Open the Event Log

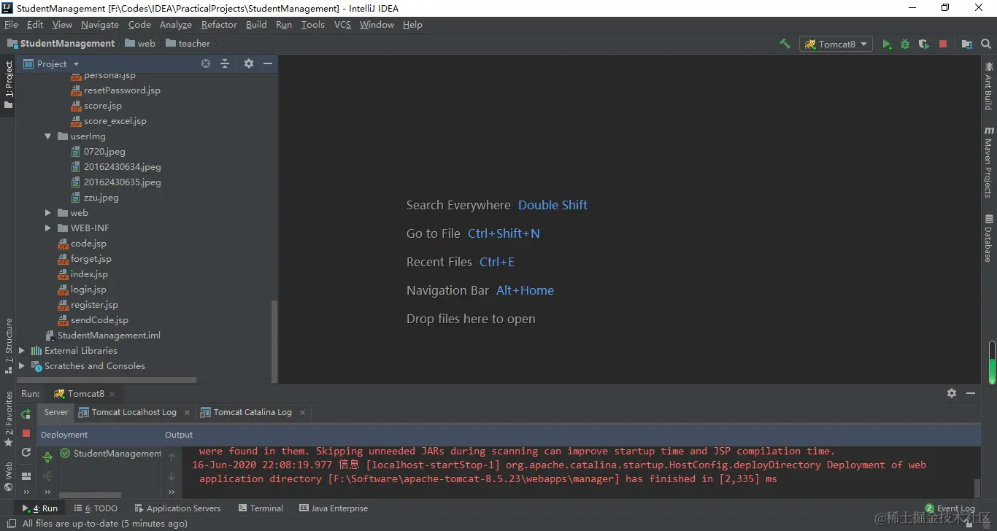pos(950,508)
